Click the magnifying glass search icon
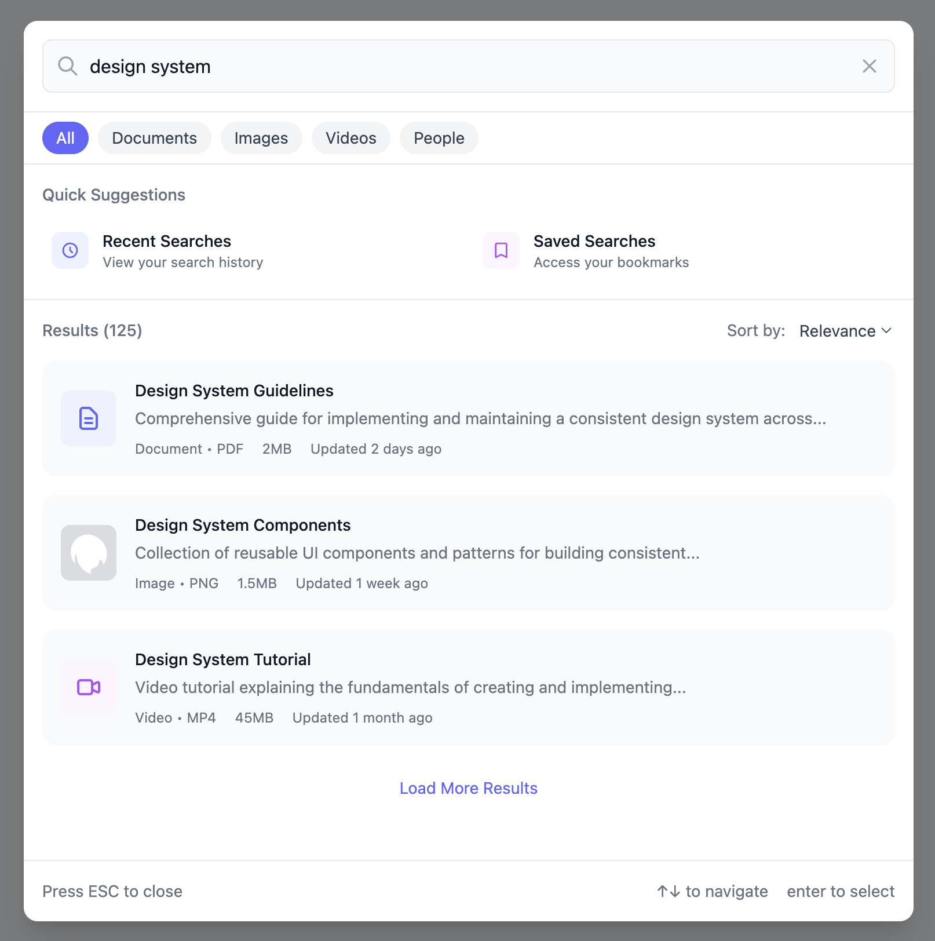 tap(68, 66)
